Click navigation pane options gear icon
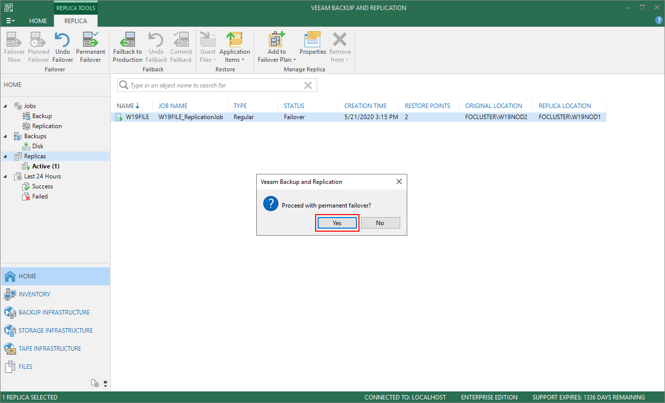The height and width of the screenshot is (403, 665). coord(95,383)
